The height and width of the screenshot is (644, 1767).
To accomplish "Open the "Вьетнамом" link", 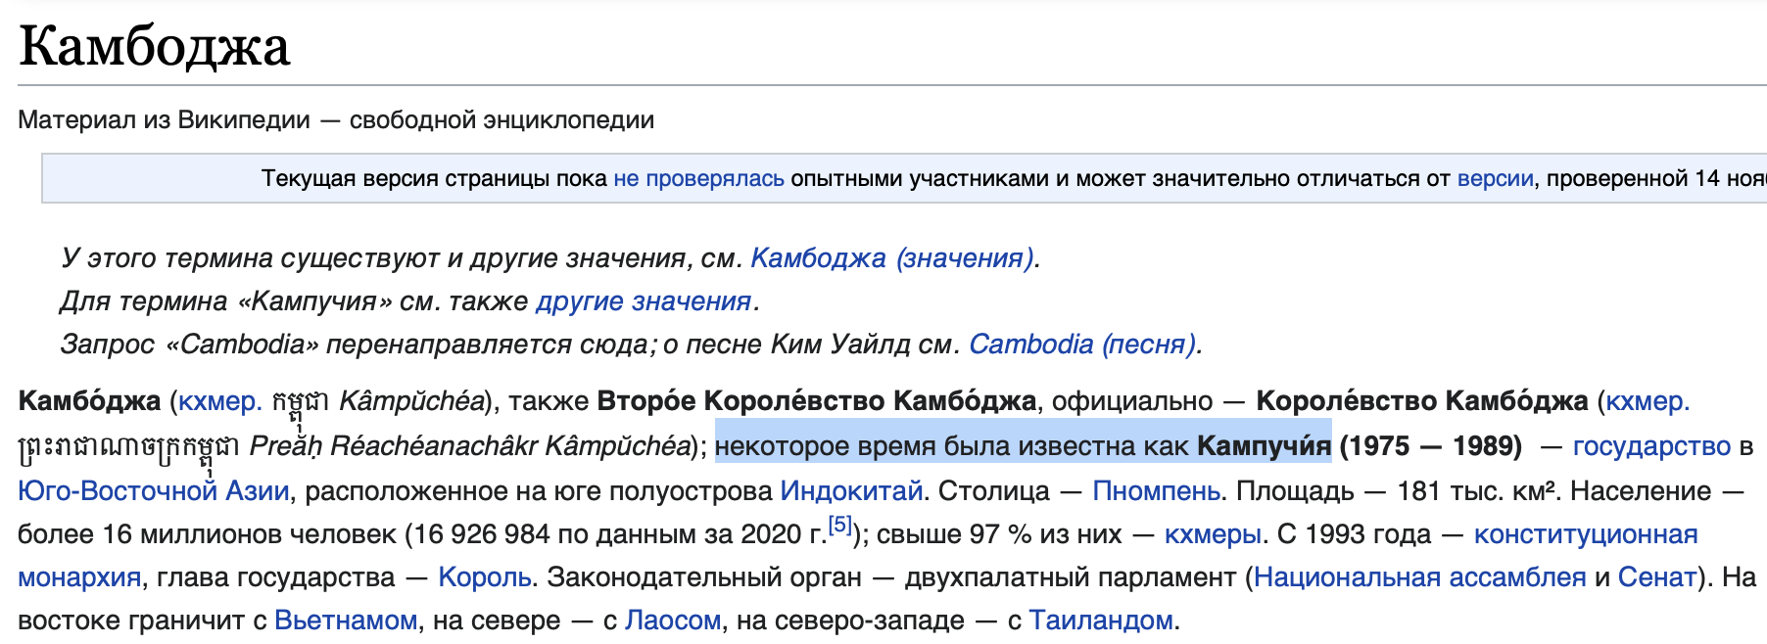I will 346,621.
